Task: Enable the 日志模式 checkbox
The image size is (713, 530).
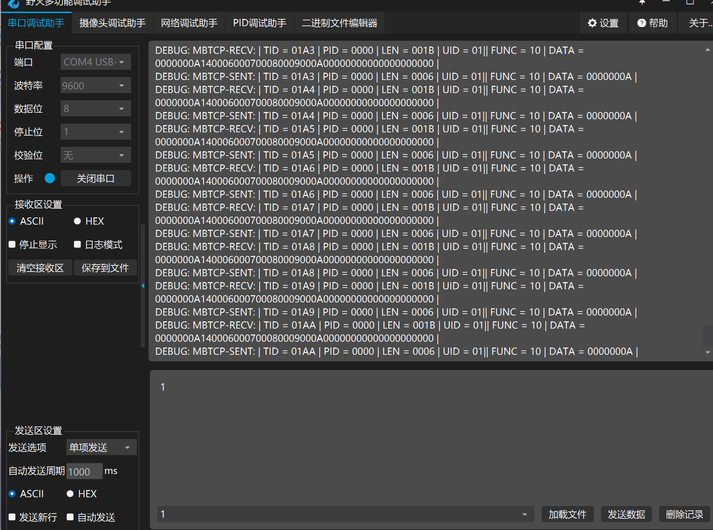Action: pos(77,244)
